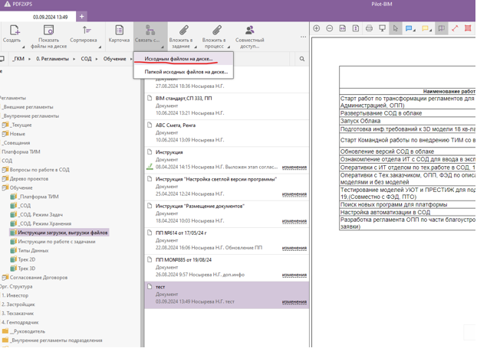Open the Карточка document card
This screenshot has width=477, height=358.
(119, 34)
